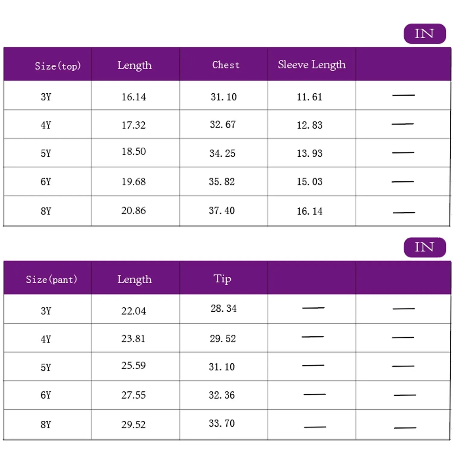Click the IN badge above the top table

click(x=424, y=34)
